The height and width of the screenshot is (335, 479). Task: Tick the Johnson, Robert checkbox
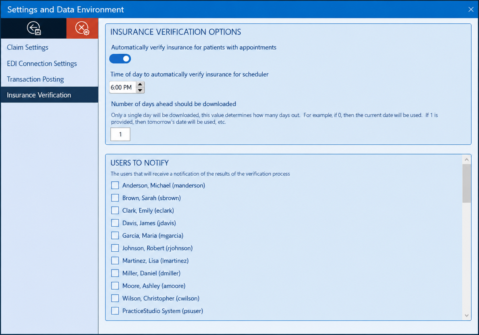coord(115,248)
